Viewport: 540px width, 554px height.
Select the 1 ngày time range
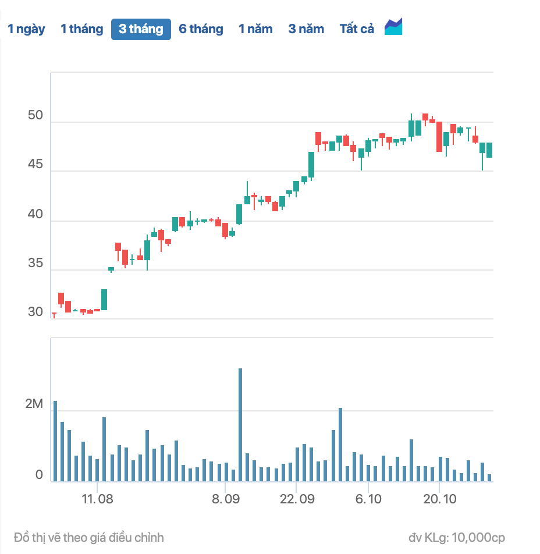(x=26, y=29)
